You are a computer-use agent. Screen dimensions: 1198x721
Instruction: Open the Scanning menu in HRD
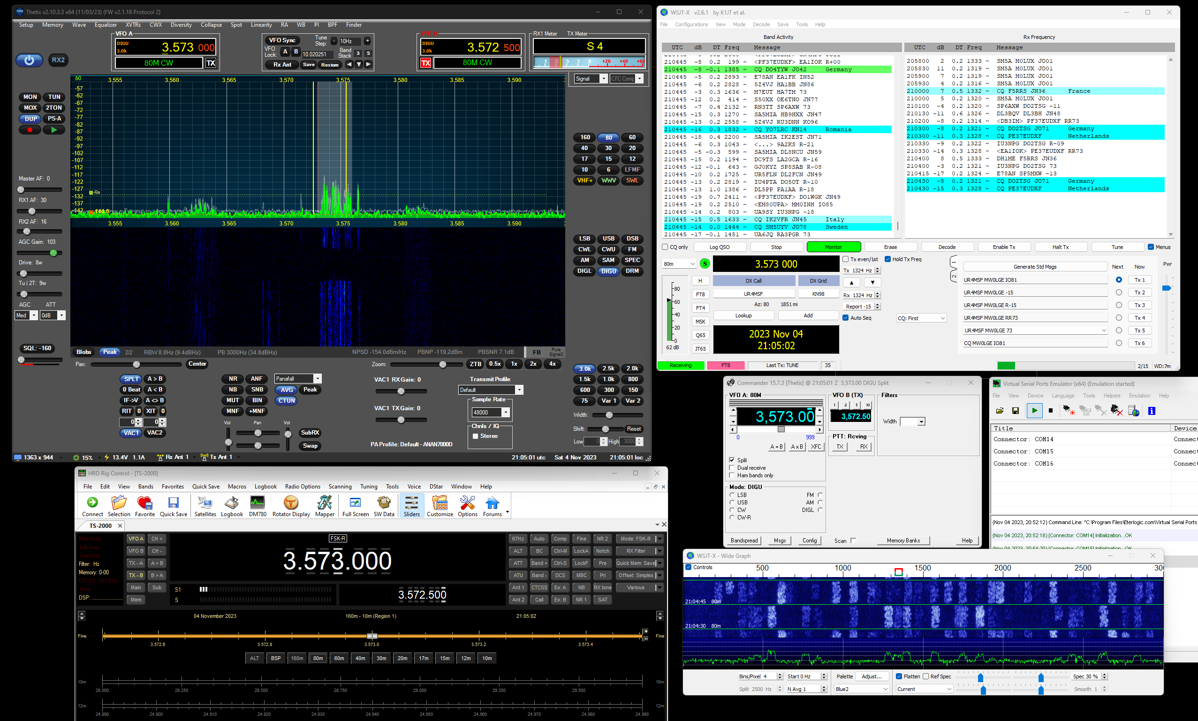[340, 486]
